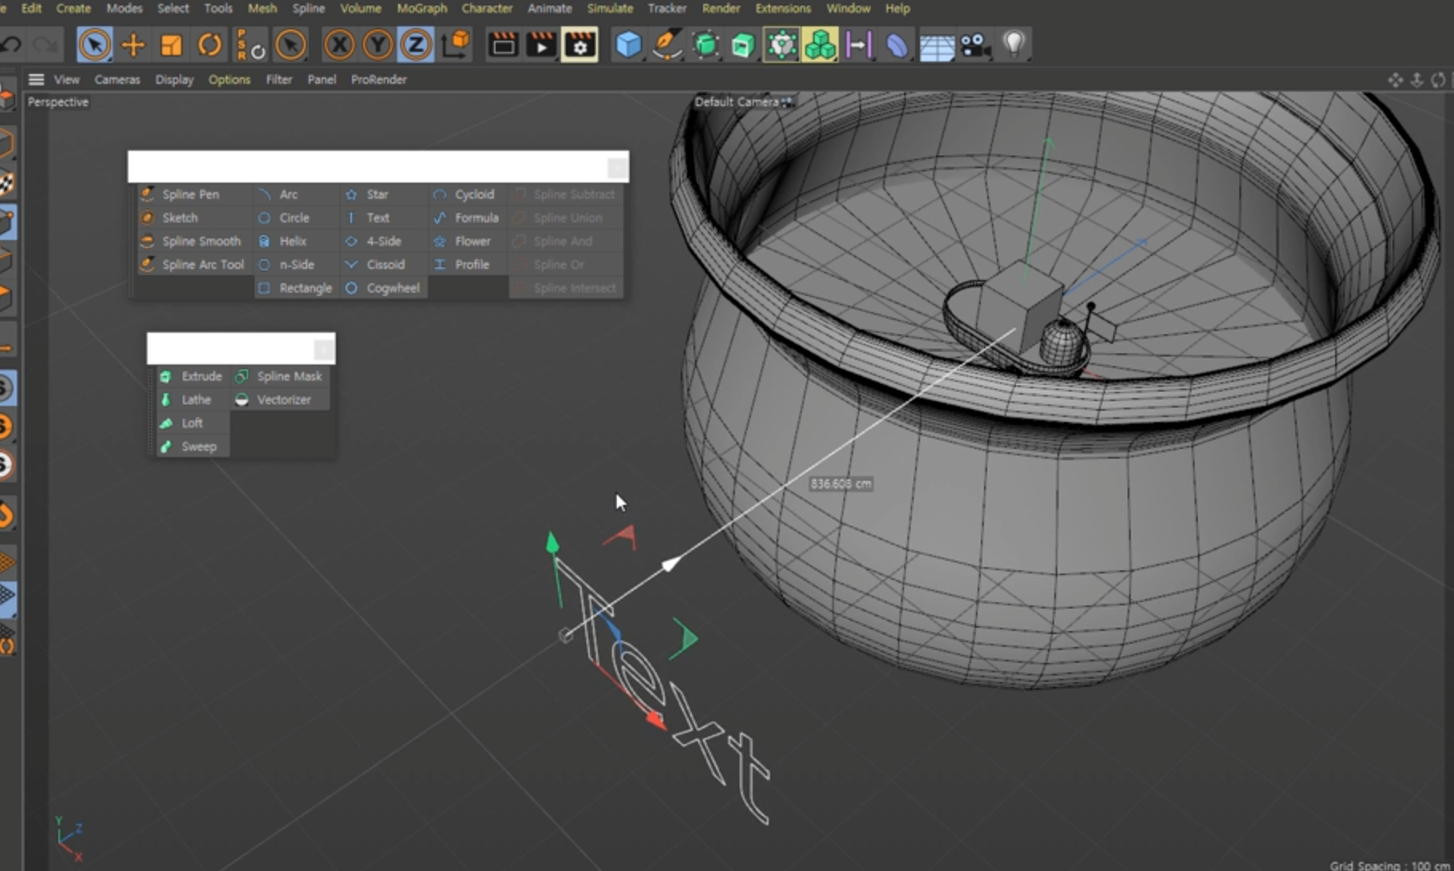Open viewport Filter menu
Viewport: 1454px width, 871px height.
(279, 79)
